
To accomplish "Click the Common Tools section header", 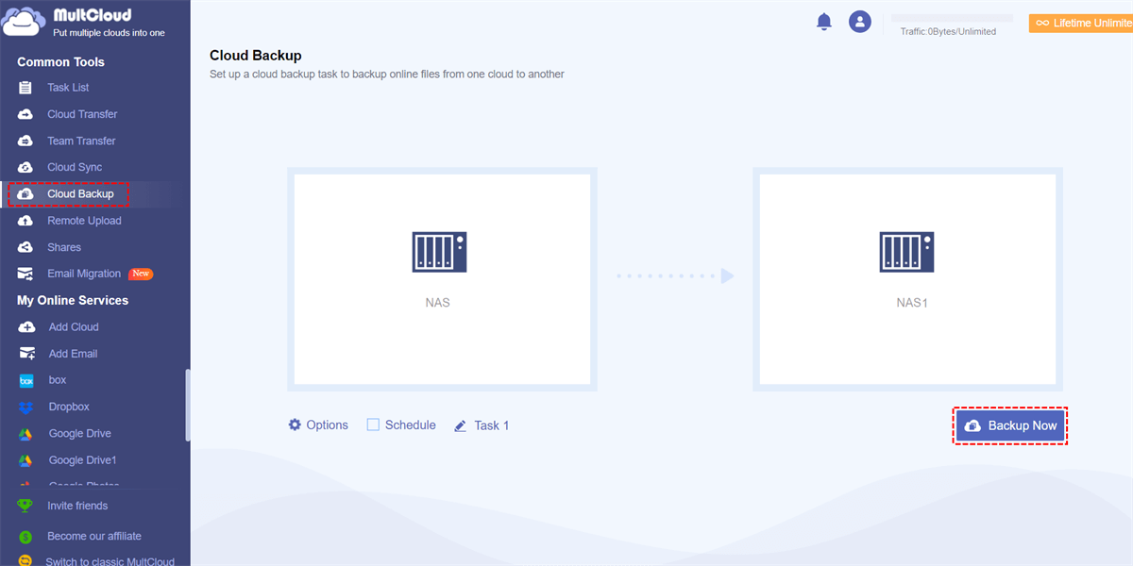I will pyautogui.click(x=60, y=61).
